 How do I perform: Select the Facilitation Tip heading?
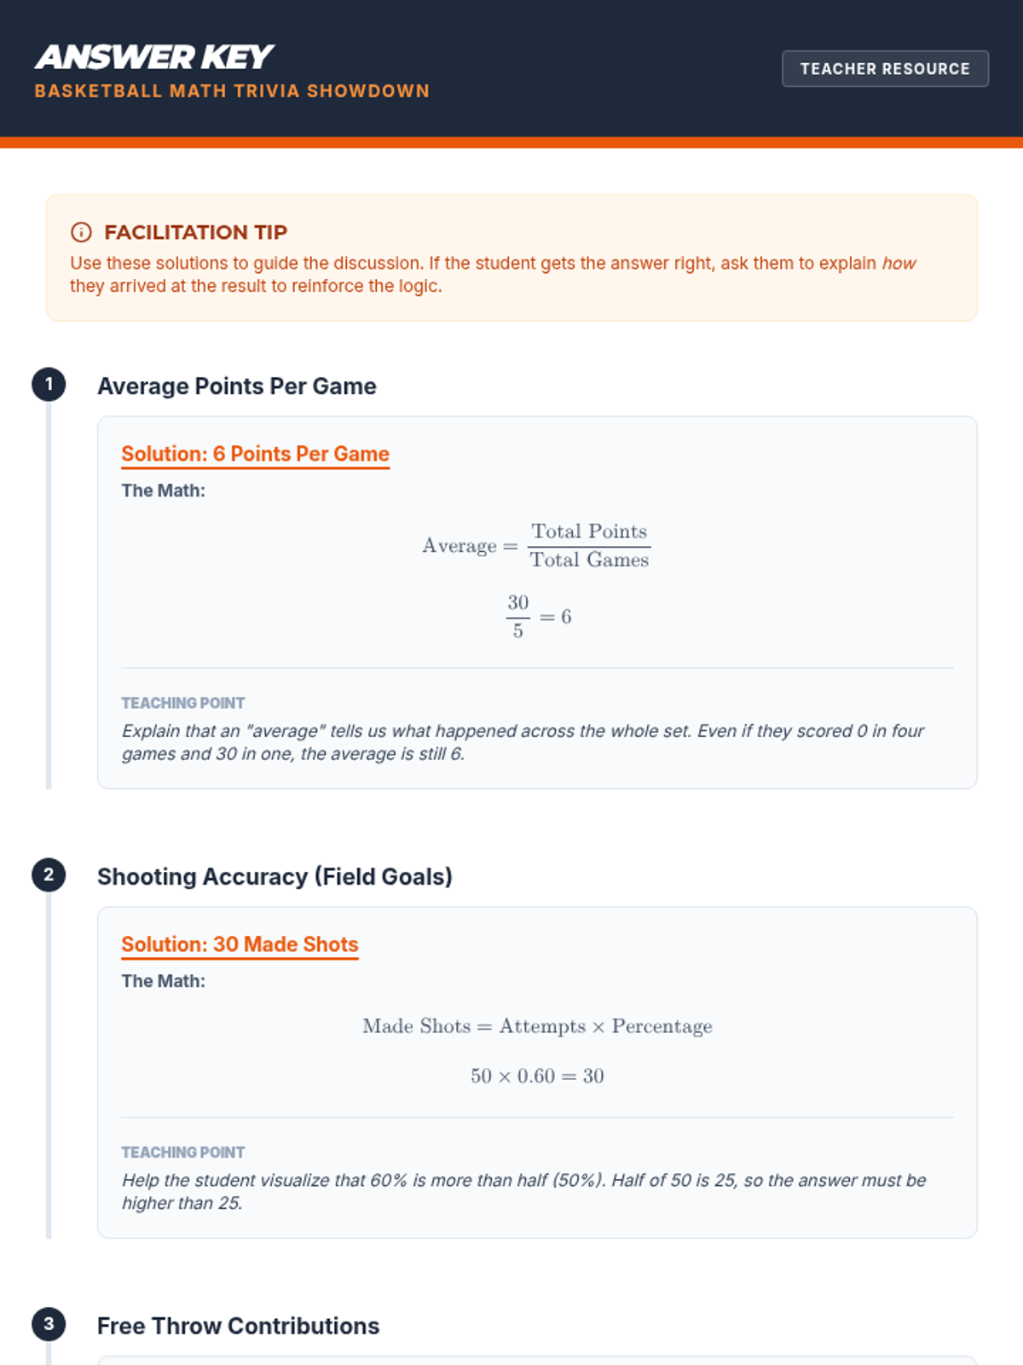pyautogui.click(x=195, y=232)
